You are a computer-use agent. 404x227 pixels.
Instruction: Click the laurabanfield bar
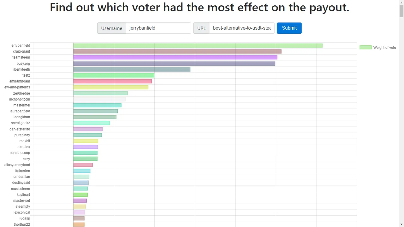[x=95, y=111]
